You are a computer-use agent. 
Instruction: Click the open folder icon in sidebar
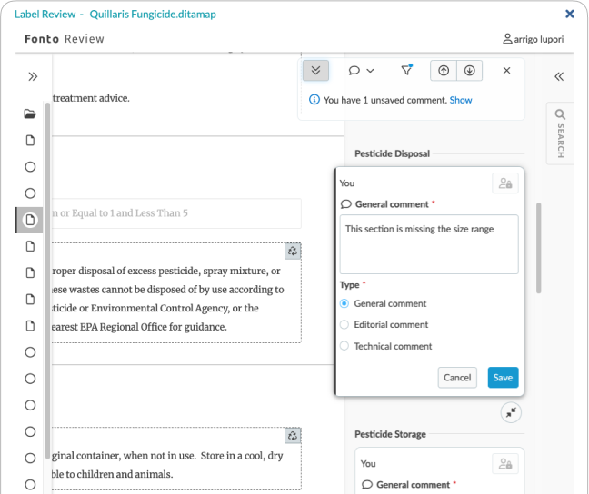(x=30, y=114)
